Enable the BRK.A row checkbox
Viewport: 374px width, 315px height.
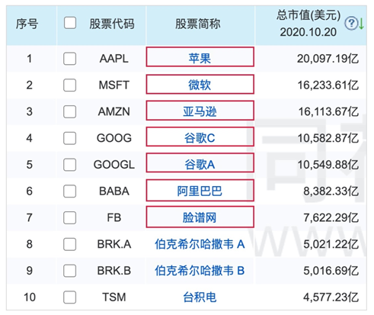(x=70, y=244)
